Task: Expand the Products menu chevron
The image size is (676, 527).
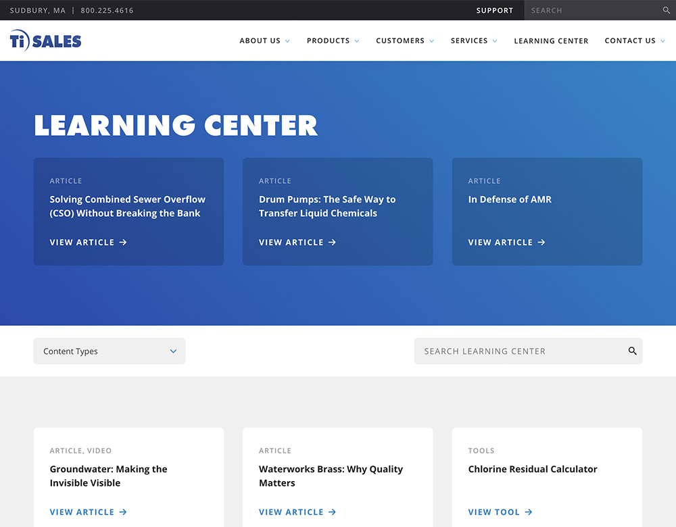Action: point(356,41)
